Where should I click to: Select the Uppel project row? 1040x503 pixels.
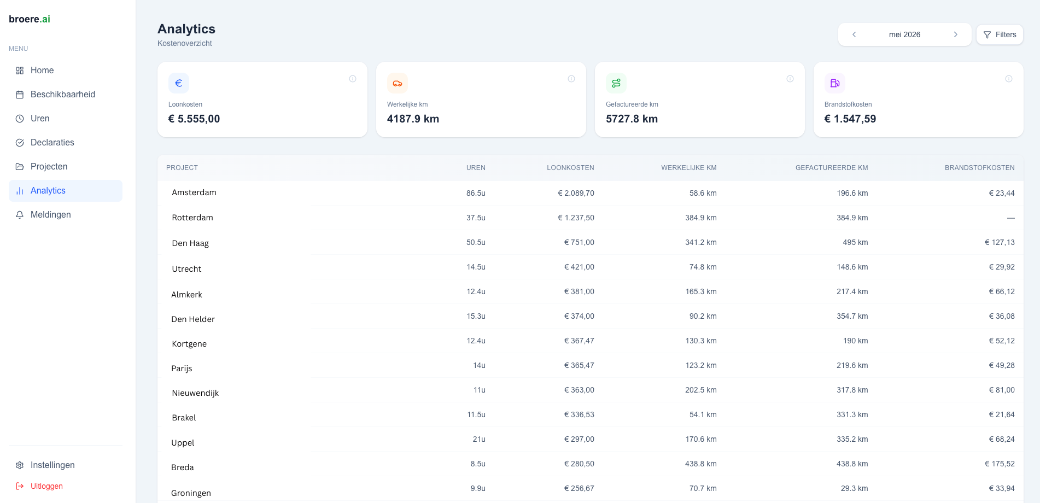[x=591, y=439]
